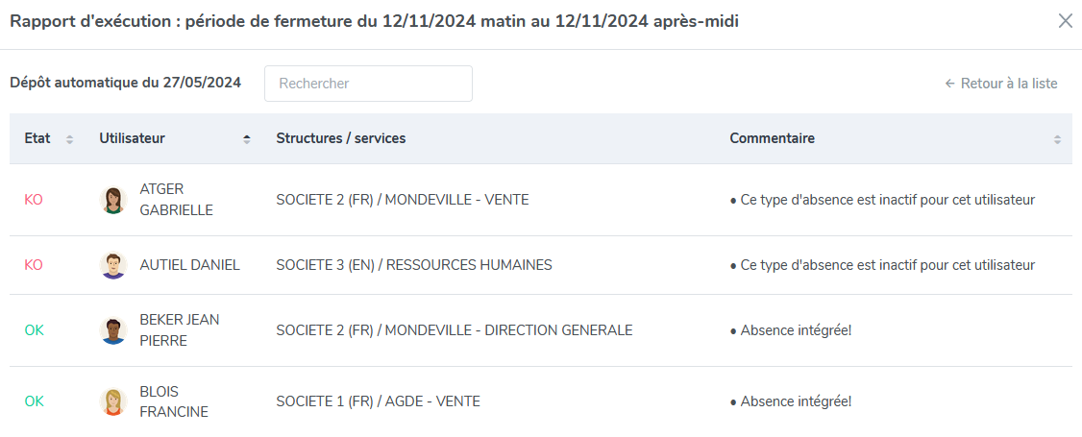Select the KO status for Autiel Daniel
The height and width of the screenshot is (437, 1082).
pos(34,265)
